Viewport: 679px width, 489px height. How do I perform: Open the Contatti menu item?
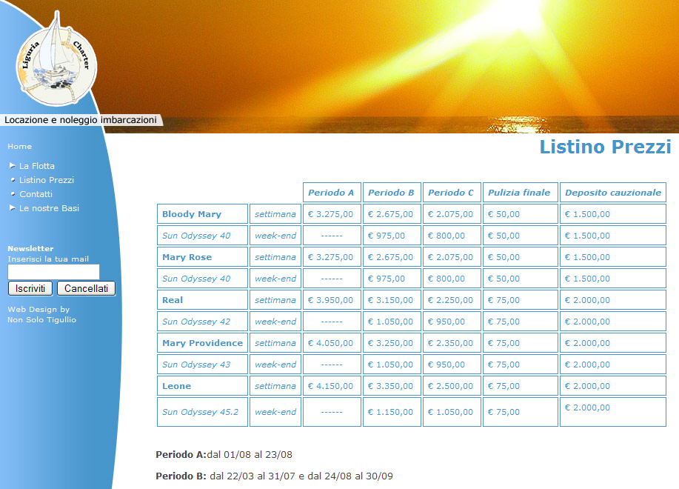click(x=36, y=194)
